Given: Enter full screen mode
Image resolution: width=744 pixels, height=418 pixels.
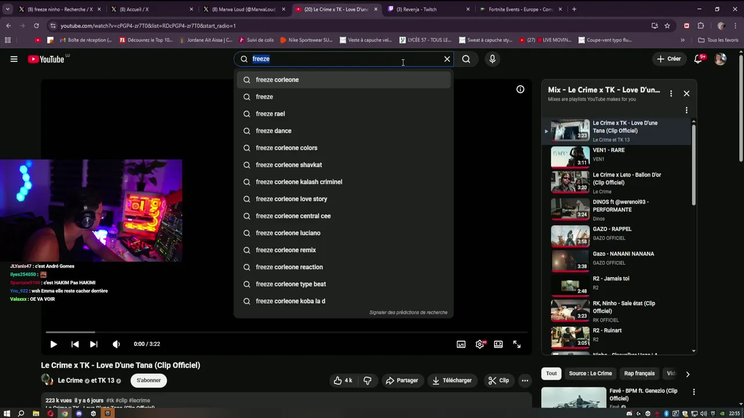Looking at the screenshot, I should 517,344.
